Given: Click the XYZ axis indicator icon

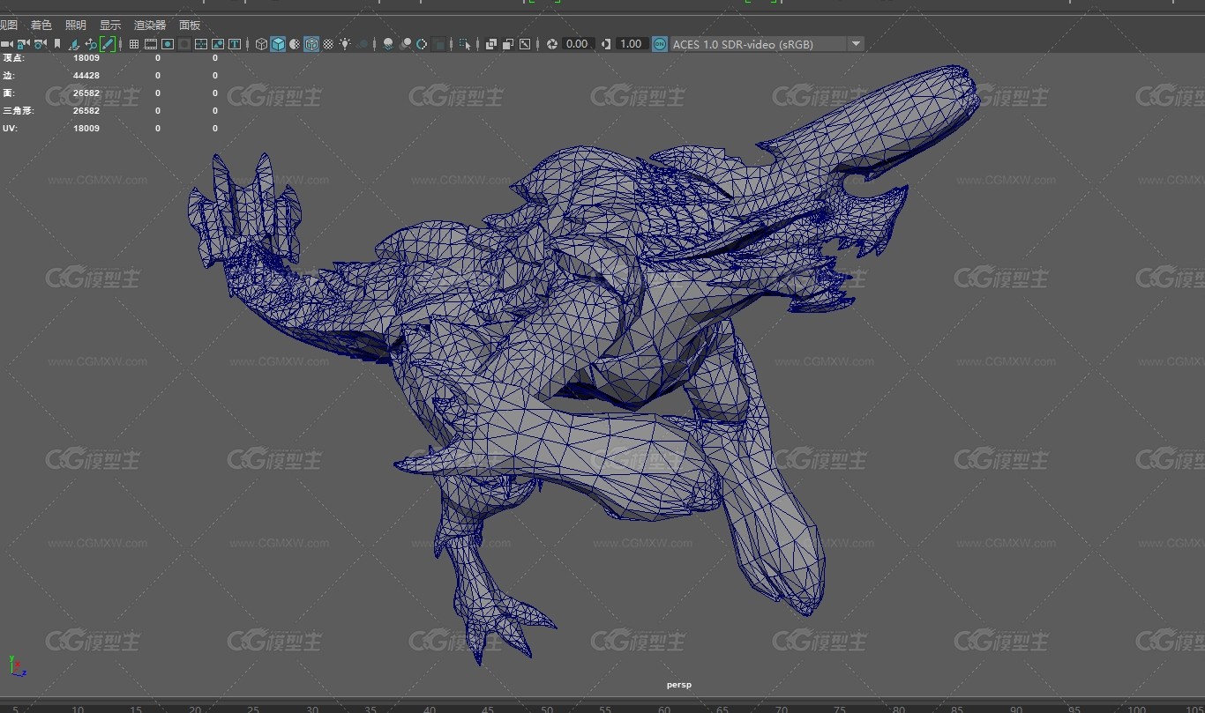Looking at the screenshot, I should (17, 666).
